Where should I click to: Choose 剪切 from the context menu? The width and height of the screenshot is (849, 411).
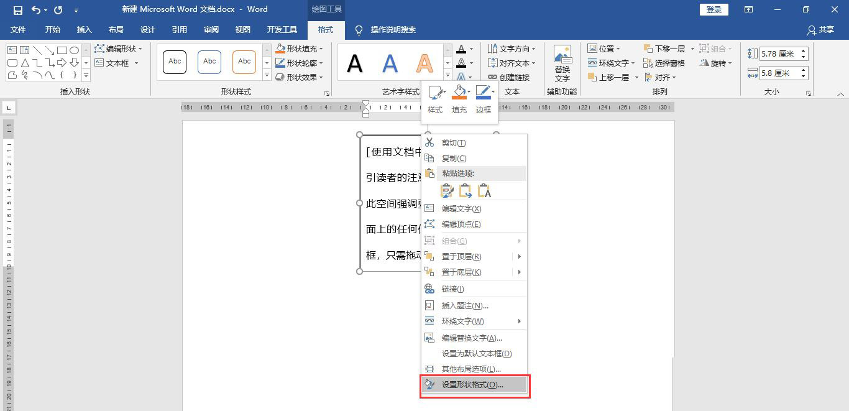453,142
